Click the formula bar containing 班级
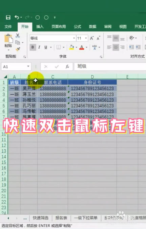The height and width of the screenshot is (229, 146). [x=110, y=66]
